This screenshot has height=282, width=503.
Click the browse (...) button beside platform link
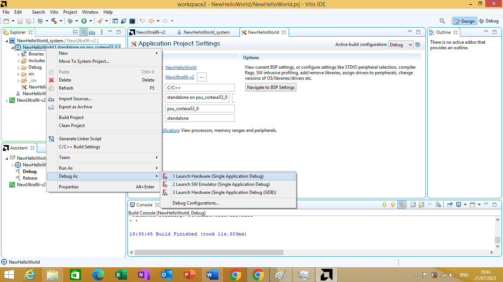(x=202, y=77)
